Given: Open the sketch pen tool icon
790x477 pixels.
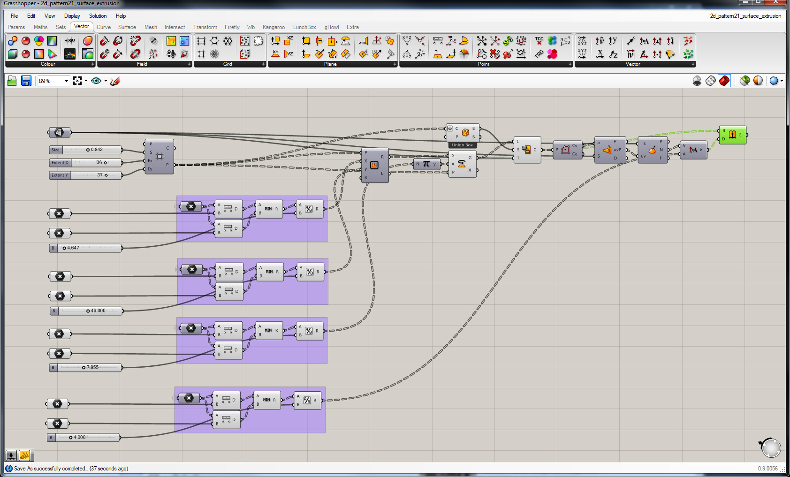Looking at the screenshot, I should [x=115, y=81].
